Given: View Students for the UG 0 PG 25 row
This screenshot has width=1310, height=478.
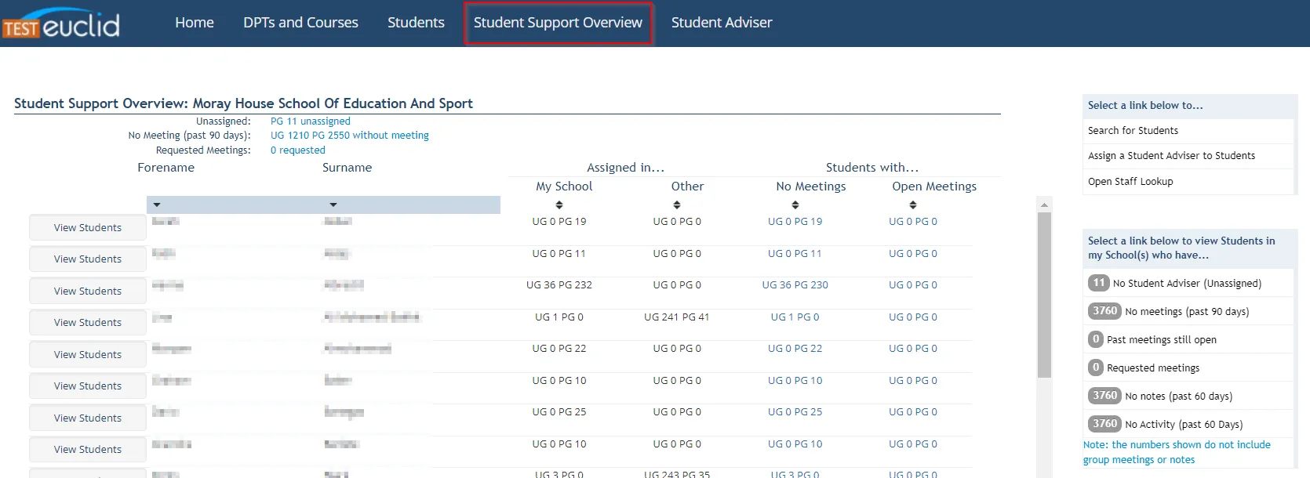Looking at the screenshot, I should [88, 418].
